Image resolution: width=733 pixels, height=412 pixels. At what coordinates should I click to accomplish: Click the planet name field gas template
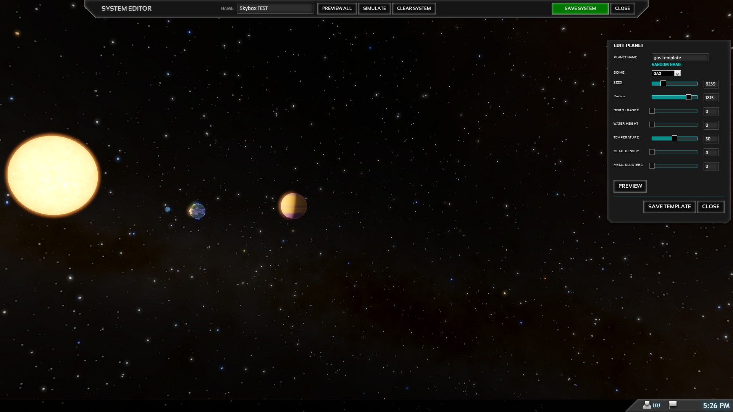pyautogui.click(x=680, y=58)
